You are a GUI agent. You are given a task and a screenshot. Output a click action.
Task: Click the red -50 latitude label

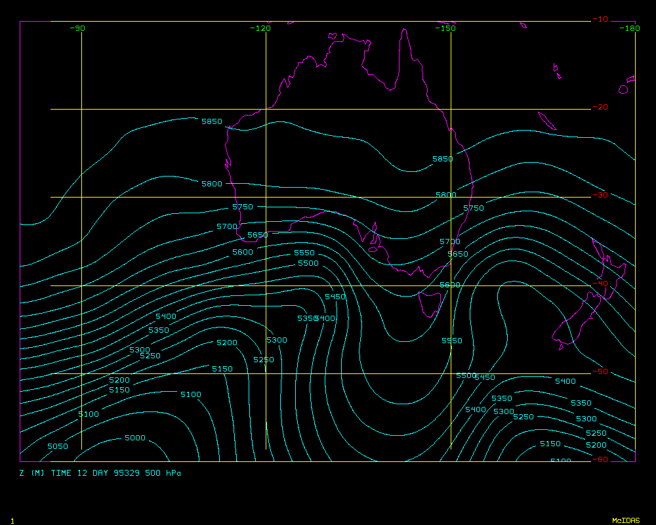(600, 372)
